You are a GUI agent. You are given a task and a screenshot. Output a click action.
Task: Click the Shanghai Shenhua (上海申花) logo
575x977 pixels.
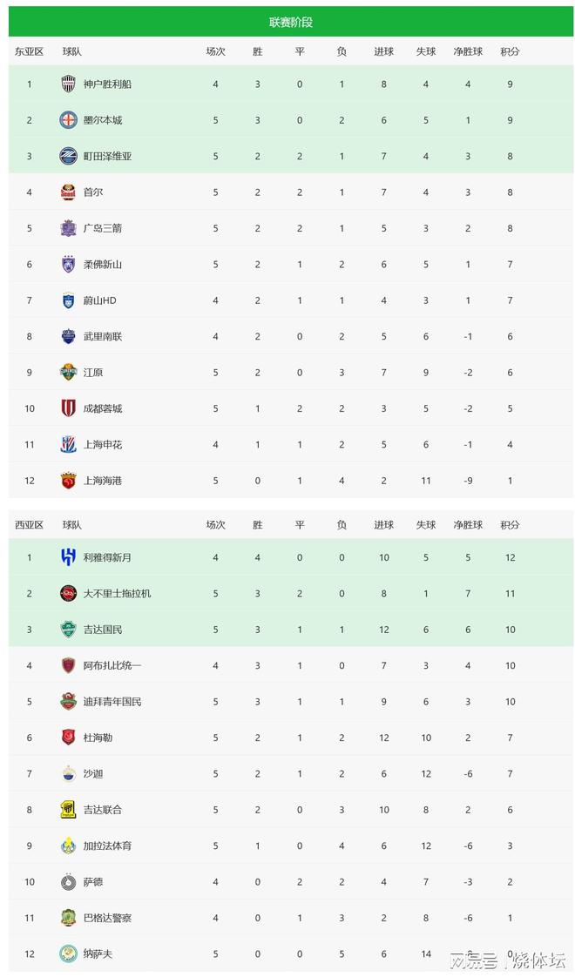pyautogui.click(x=68, y=445)
